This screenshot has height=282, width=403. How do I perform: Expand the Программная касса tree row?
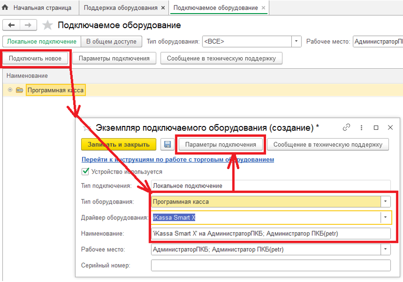(10, 90)
